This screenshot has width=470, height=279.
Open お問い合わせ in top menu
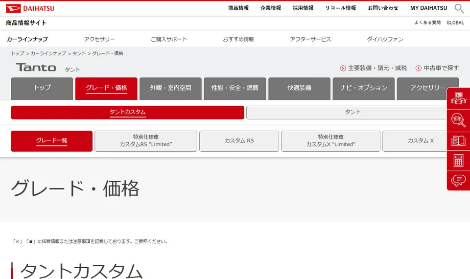(383, 8)
